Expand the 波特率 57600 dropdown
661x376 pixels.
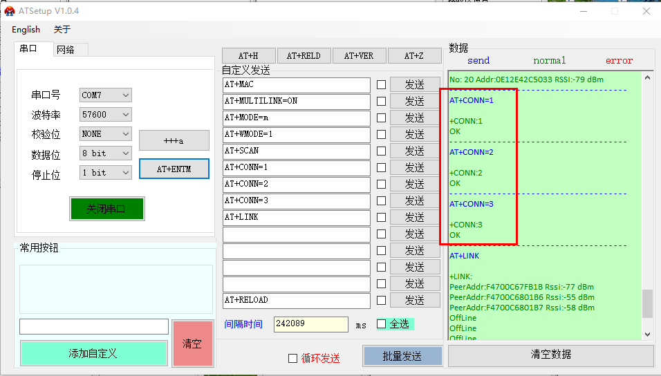(x=105, y=115)
